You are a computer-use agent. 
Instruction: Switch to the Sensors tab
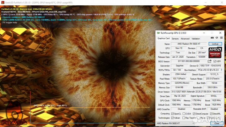pyautogui.click(x=175, y=39)
